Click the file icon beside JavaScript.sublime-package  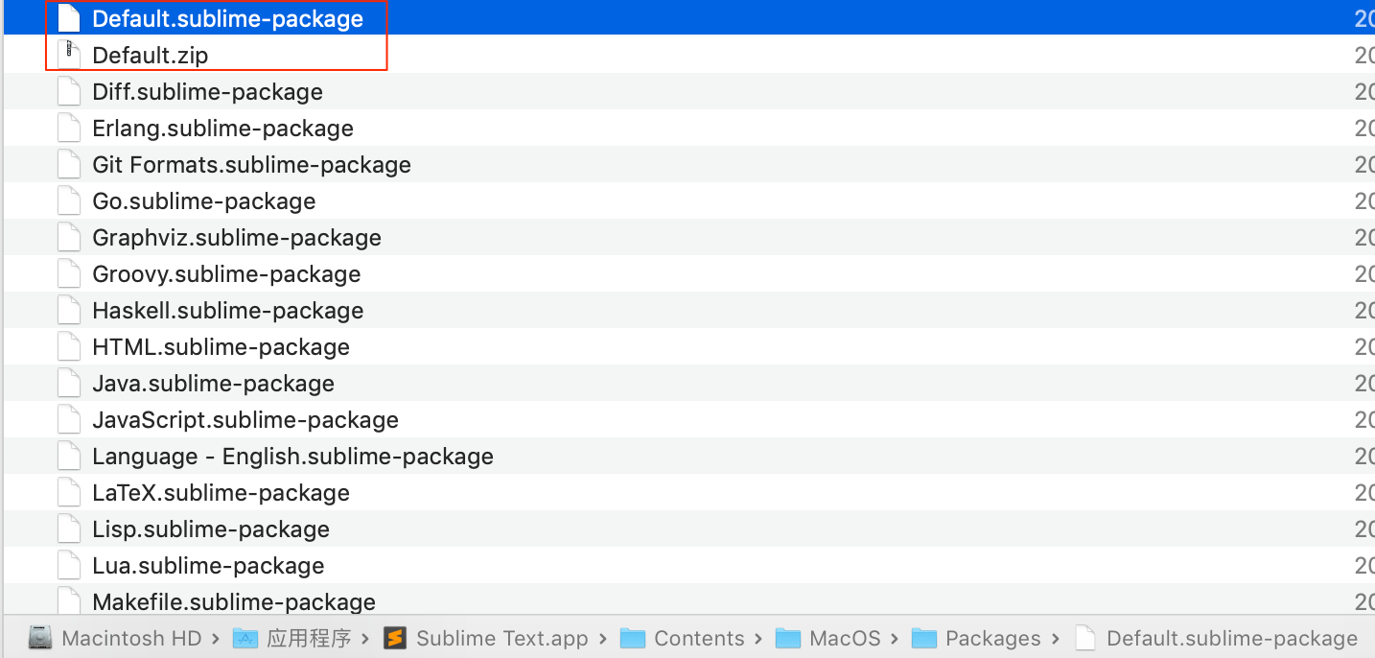pyautogui.click(x=69, y=419)
